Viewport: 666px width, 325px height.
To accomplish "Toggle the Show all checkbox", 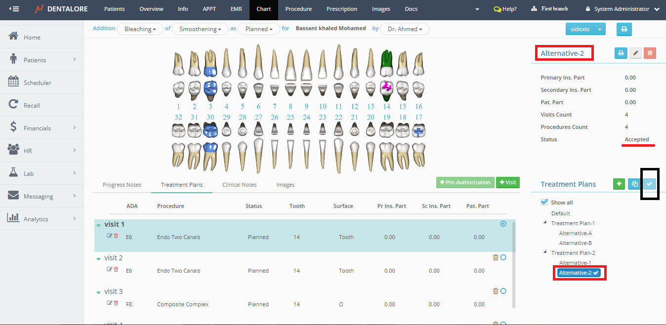I will click(x=544, y=202).
